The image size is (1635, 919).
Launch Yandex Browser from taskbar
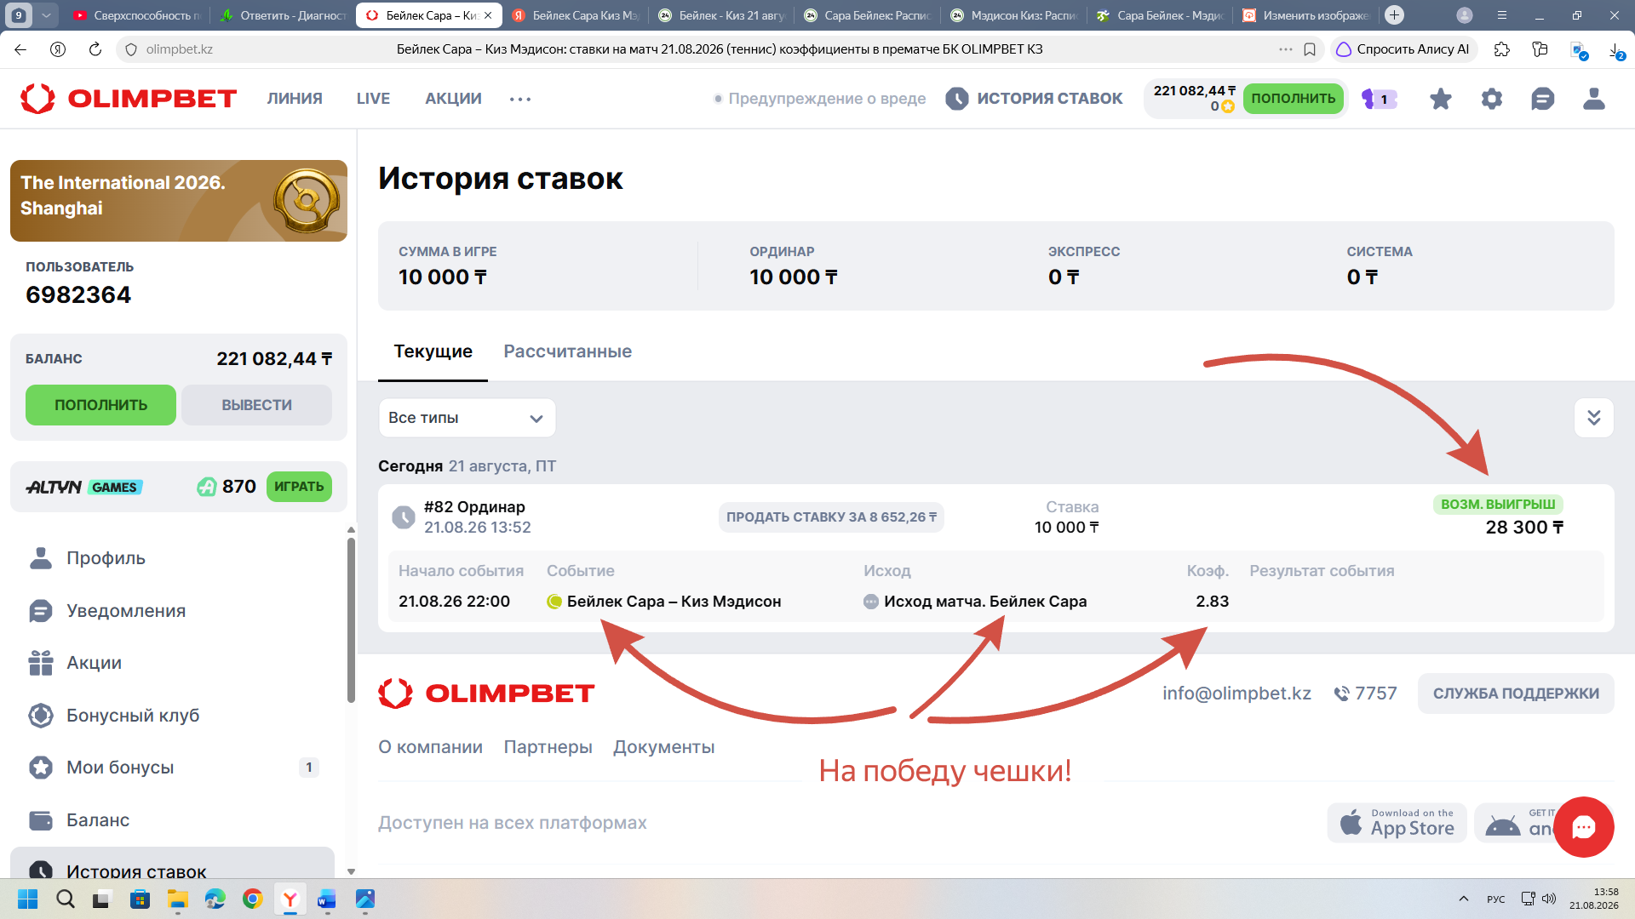click(290, 899)
